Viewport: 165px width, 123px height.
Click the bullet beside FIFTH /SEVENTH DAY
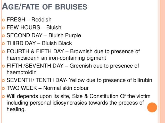[x=3, y=66]
